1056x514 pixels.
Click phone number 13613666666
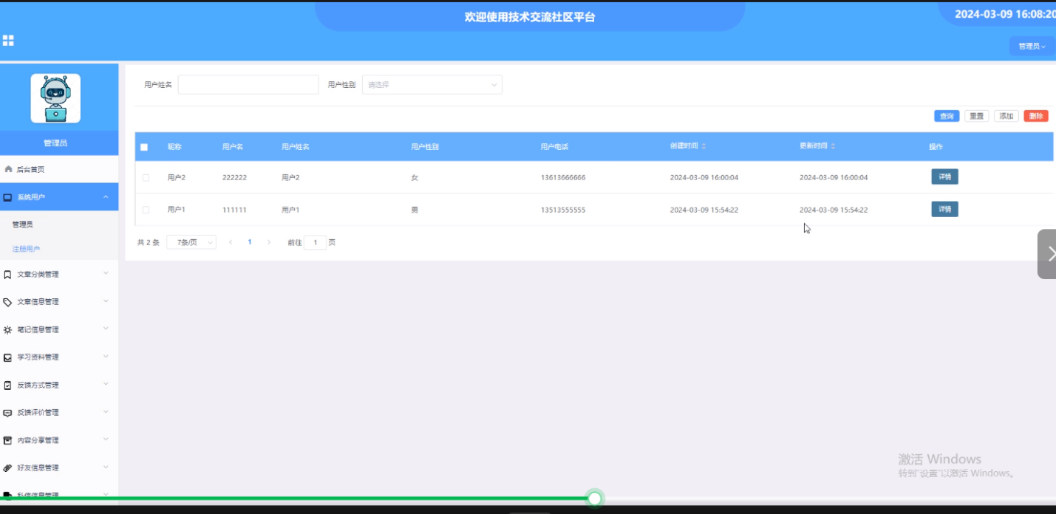pyautogui.click(x=563, y=178)
